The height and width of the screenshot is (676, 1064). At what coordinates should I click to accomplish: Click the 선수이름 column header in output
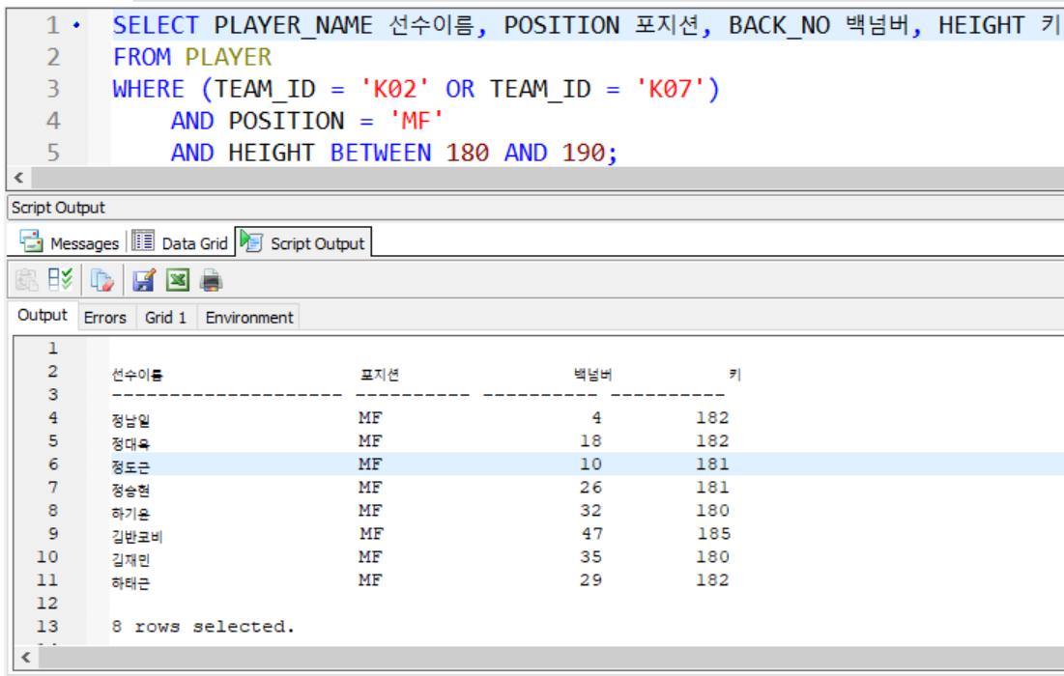click(137, 375)
